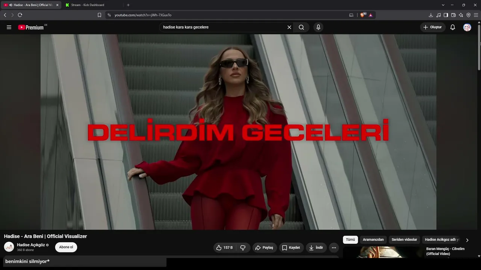
Task: Open site settings icon in address bar
Action: point(109,15)
